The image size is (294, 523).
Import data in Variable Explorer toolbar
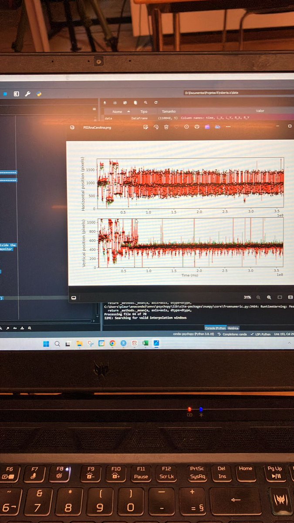tap(105, 102)
